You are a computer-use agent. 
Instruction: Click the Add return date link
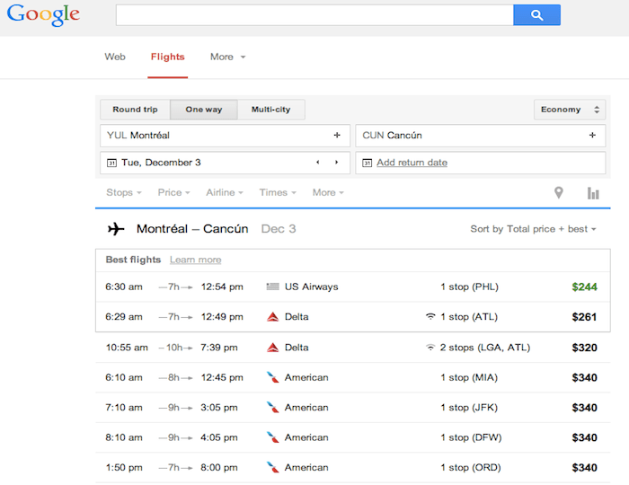pyautogui.click(x=412, y=163)
